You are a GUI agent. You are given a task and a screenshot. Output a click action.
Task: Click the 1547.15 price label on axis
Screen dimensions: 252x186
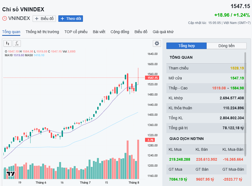point(152,78)
